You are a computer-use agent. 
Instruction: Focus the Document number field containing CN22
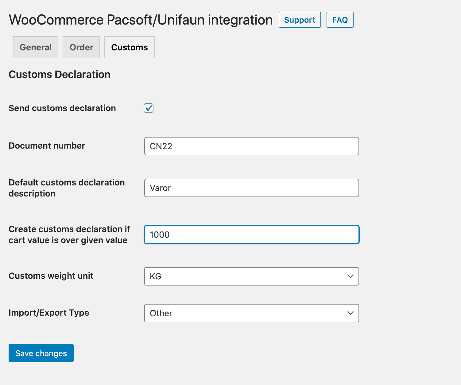[x=251, y=146]
